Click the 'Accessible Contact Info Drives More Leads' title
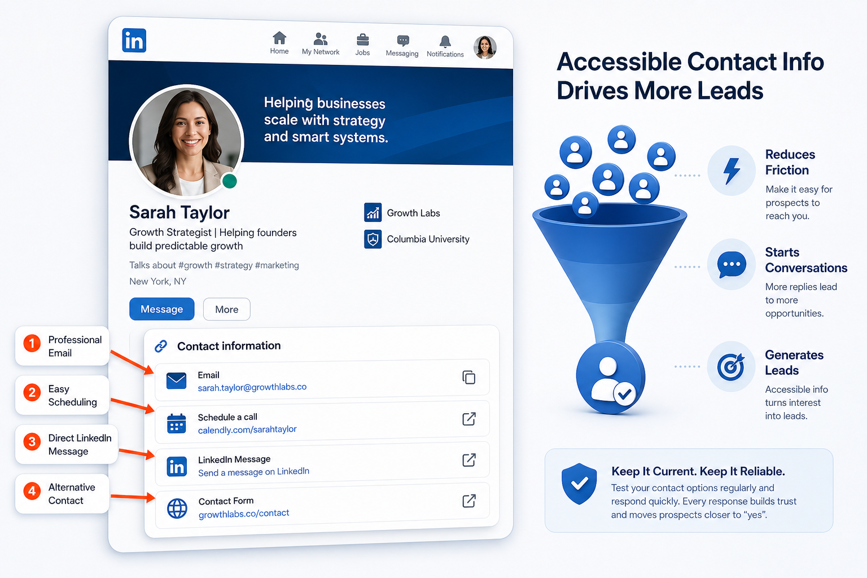Screen dimensions: 867x578 pos(690,76)
